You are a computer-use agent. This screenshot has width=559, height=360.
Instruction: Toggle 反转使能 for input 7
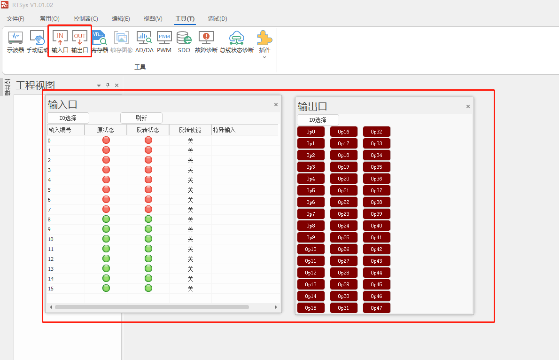pyautogui.click(x=190, y=210)
